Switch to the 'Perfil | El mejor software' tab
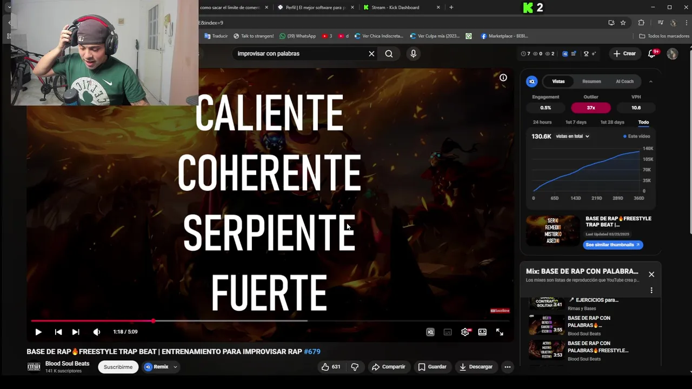The height and width of the screenshot is (389, 692). tap(316, 8)
